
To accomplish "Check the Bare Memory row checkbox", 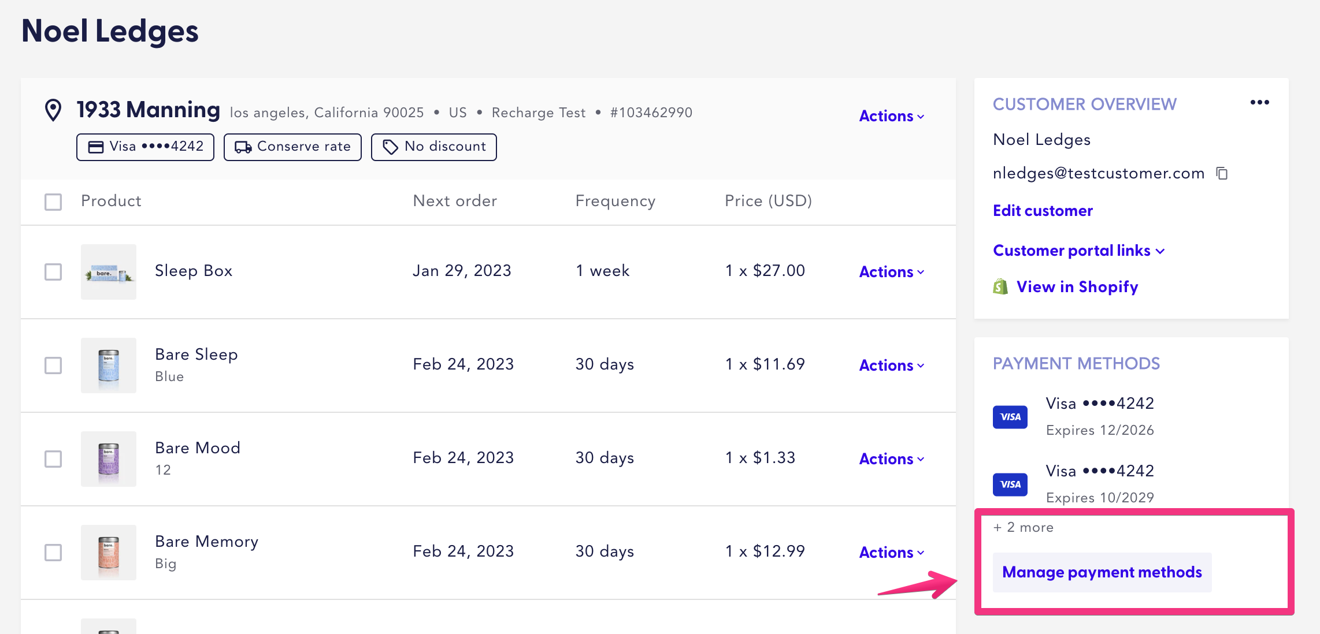I will tap(53, 553).
